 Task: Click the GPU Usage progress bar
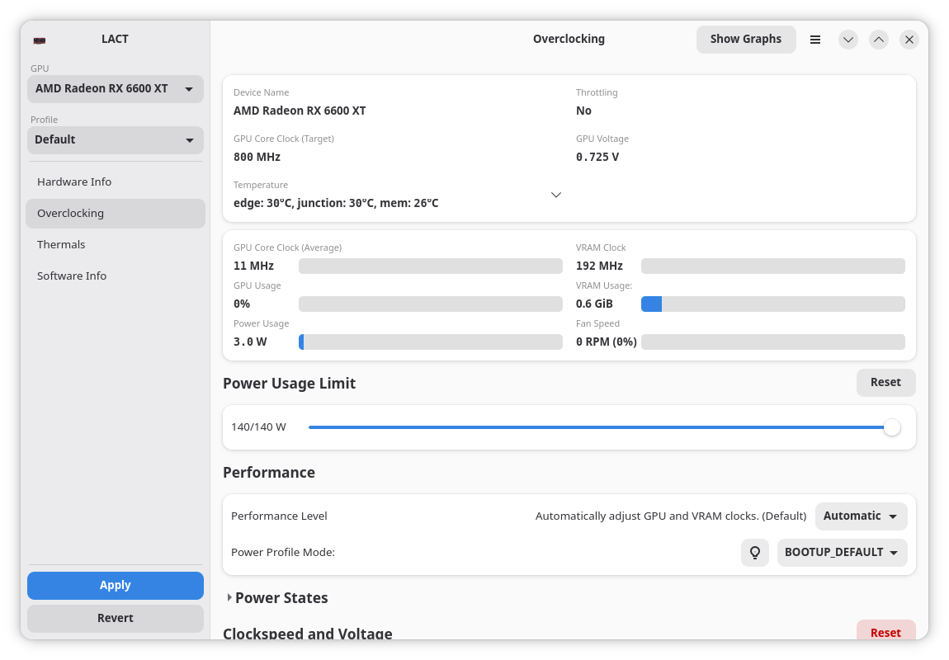(x=430, y=304)
